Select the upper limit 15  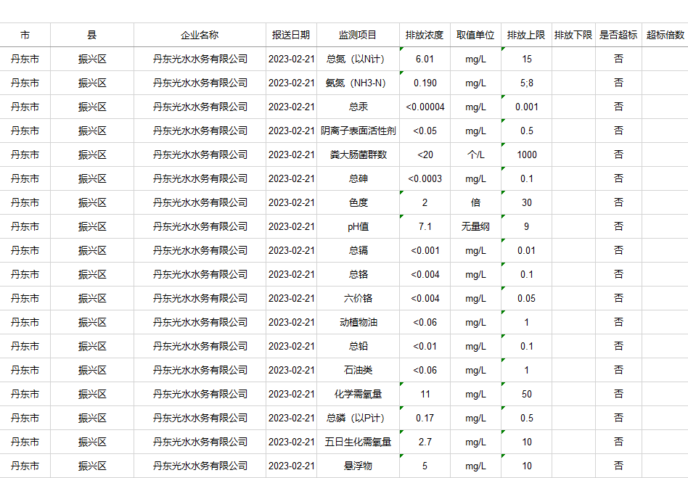pos(526,59)
